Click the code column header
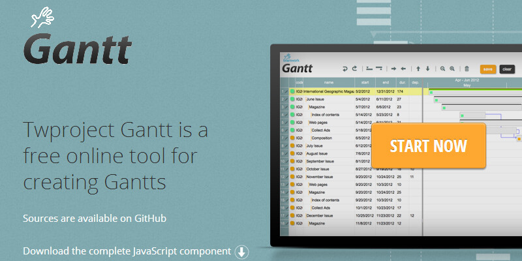The width and height of the screenshot is (522, 261). click(x=299, y=82)
